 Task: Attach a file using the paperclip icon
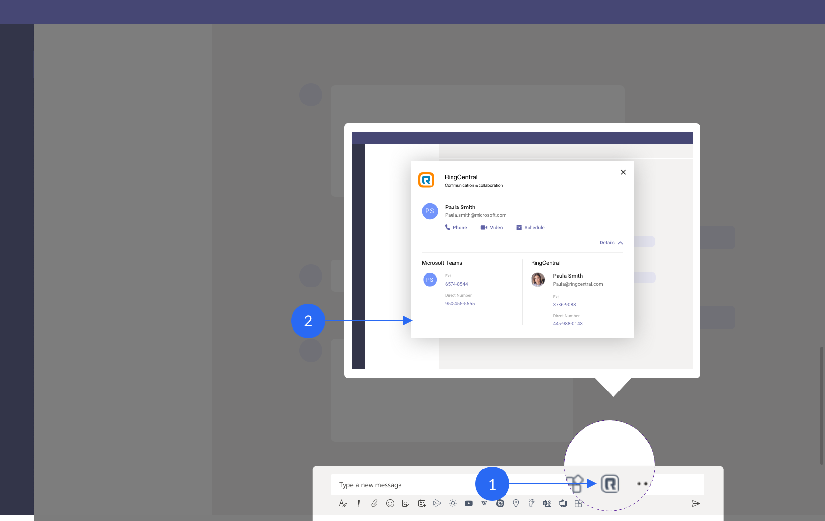374,503
